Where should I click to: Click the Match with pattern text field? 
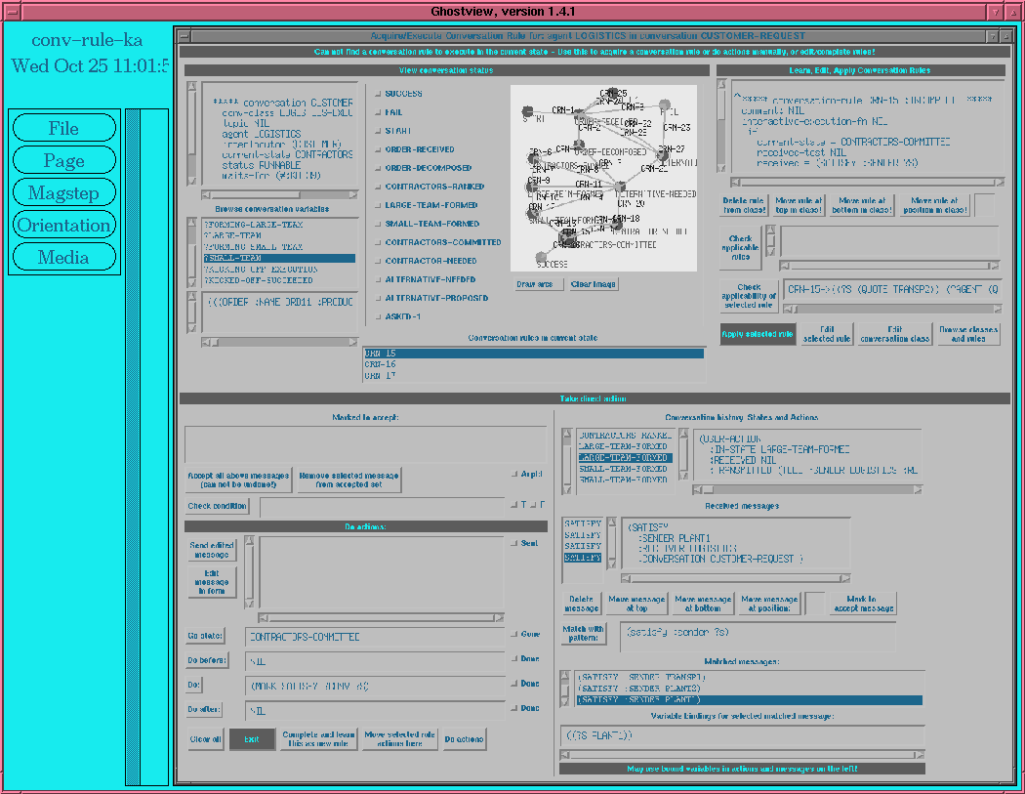click(x=758, y=637)
